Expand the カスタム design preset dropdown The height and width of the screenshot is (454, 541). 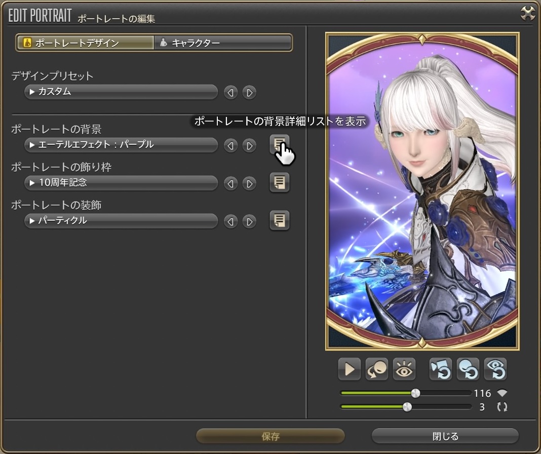coord(121,92)
